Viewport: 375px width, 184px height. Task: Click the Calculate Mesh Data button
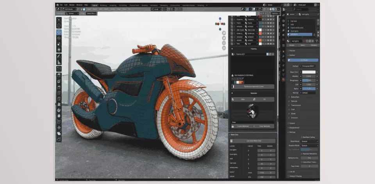coord(253,141)
